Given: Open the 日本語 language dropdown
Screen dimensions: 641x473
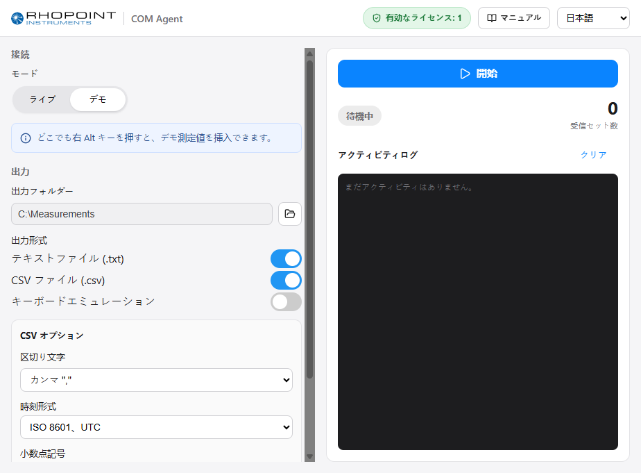Looking at the screenshot, I should pyautogui.click(x=593, y=18).
